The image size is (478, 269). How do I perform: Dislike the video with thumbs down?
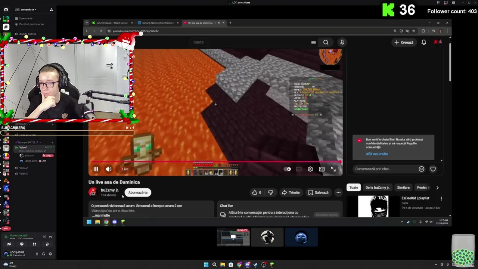[x=270, y=192]
